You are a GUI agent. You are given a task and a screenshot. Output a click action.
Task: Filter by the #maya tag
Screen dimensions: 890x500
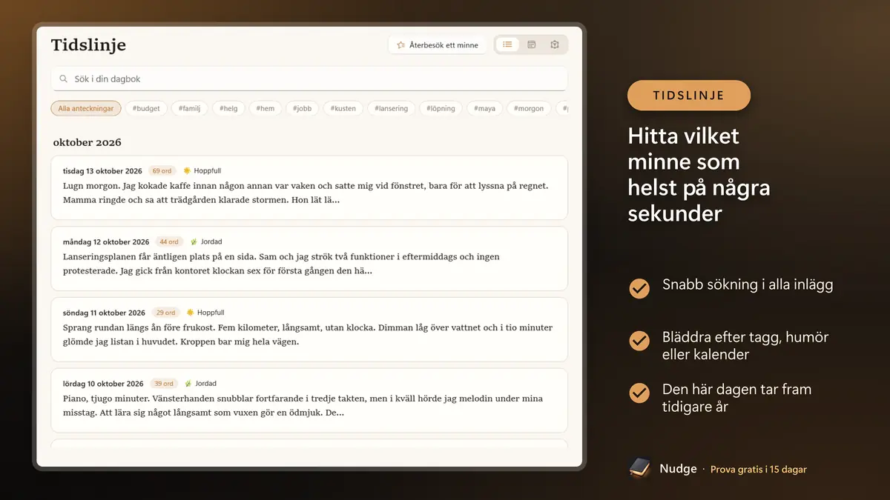(485, 108)
